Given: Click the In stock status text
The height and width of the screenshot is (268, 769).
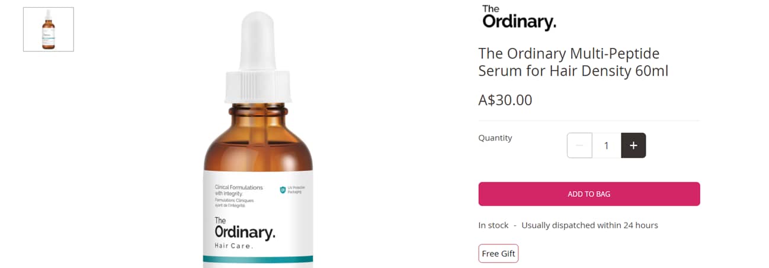Looking at the screenshot, I should coord(494,225).
